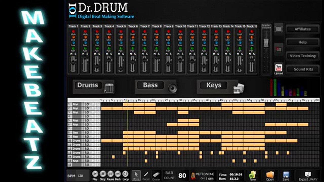Toggle the Loop playback button
324x182 pixels.
(x=126, y=174)
